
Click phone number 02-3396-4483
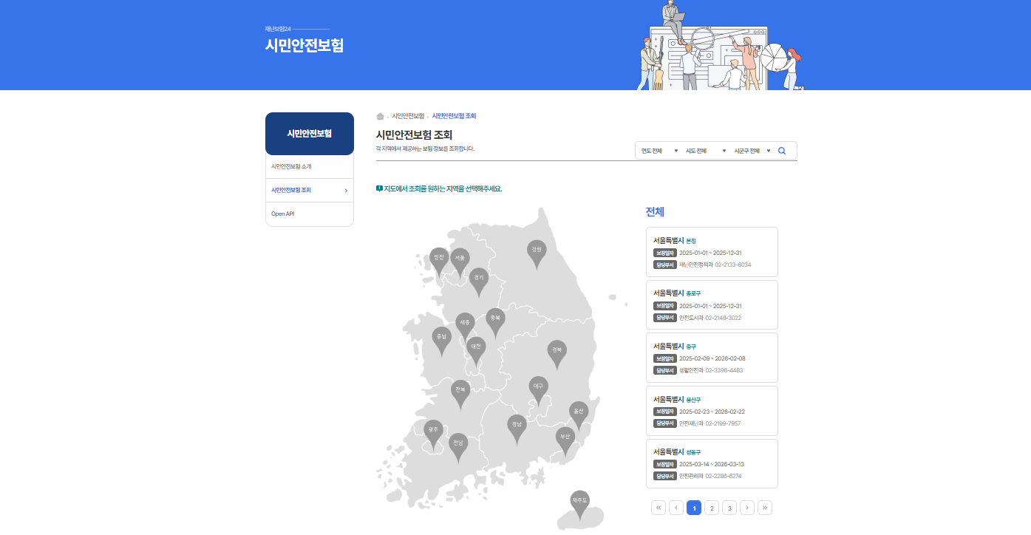pos(724,370)
